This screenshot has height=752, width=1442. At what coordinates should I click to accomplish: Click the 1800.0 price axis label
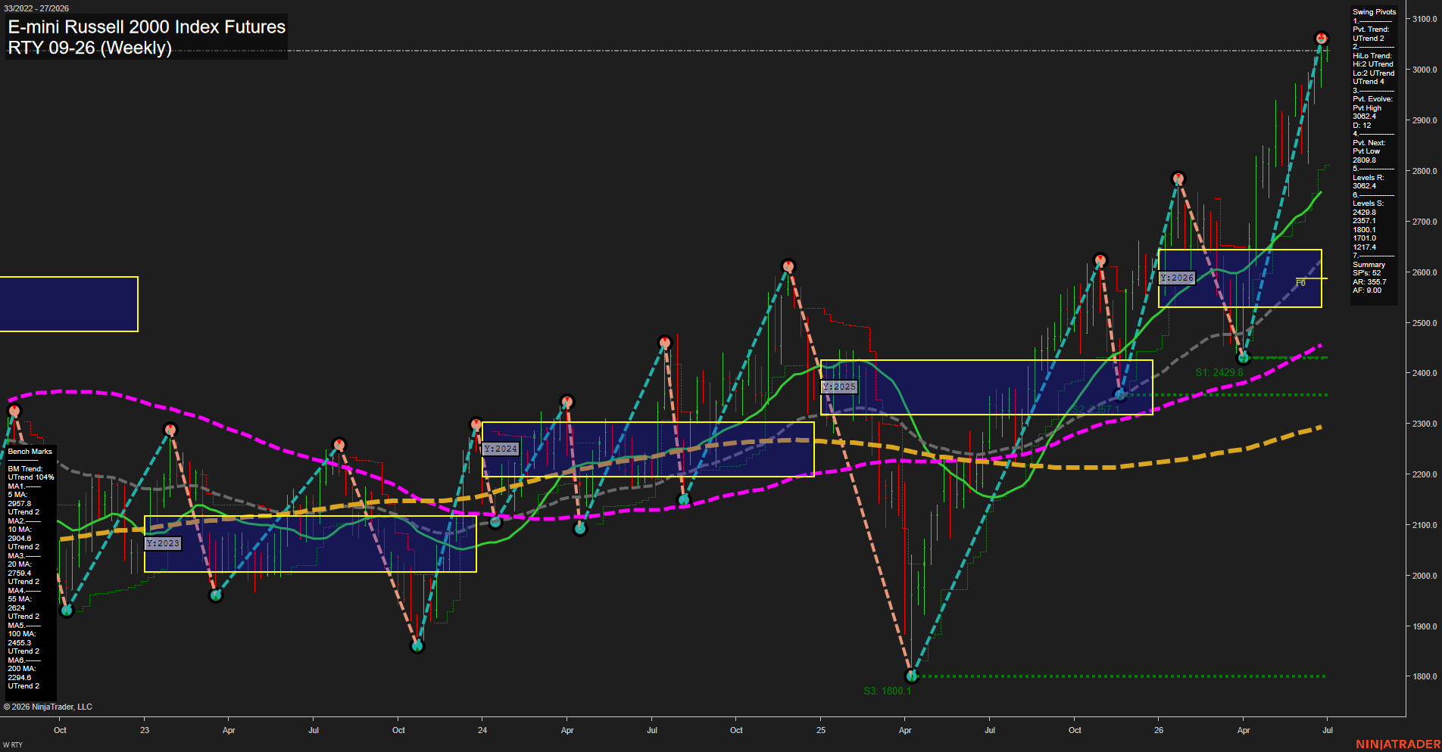(1425, 677)
